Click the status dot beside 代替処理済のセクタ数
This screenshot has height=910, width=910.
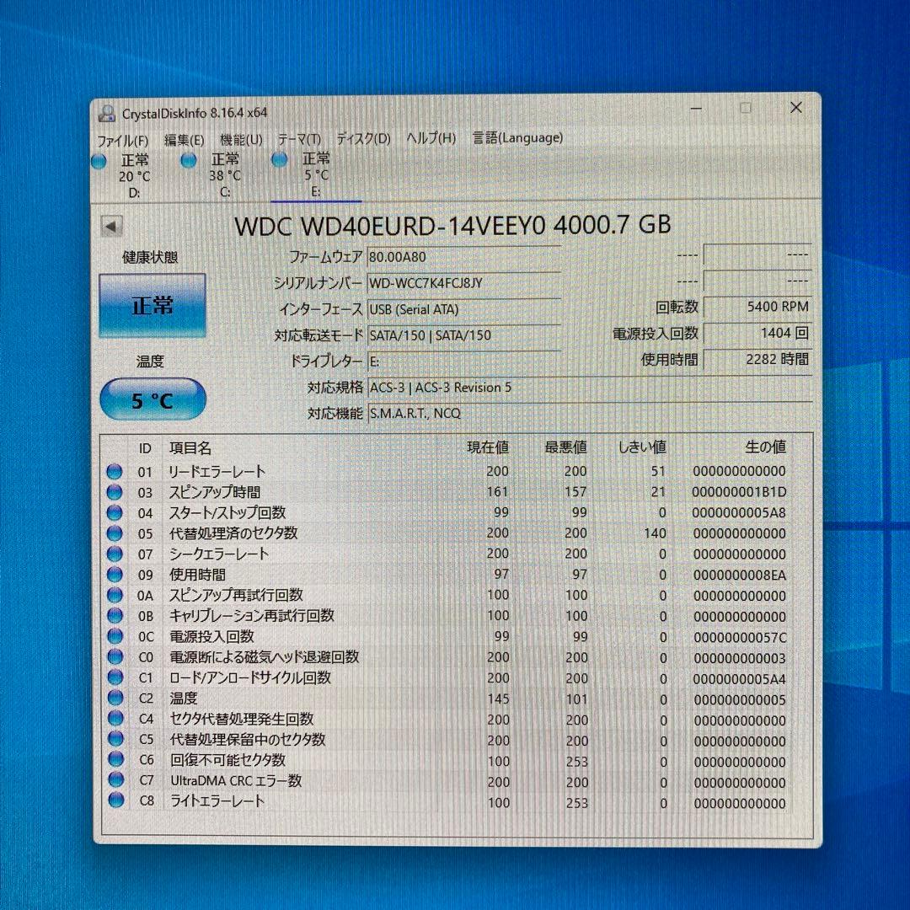point(114,533)
